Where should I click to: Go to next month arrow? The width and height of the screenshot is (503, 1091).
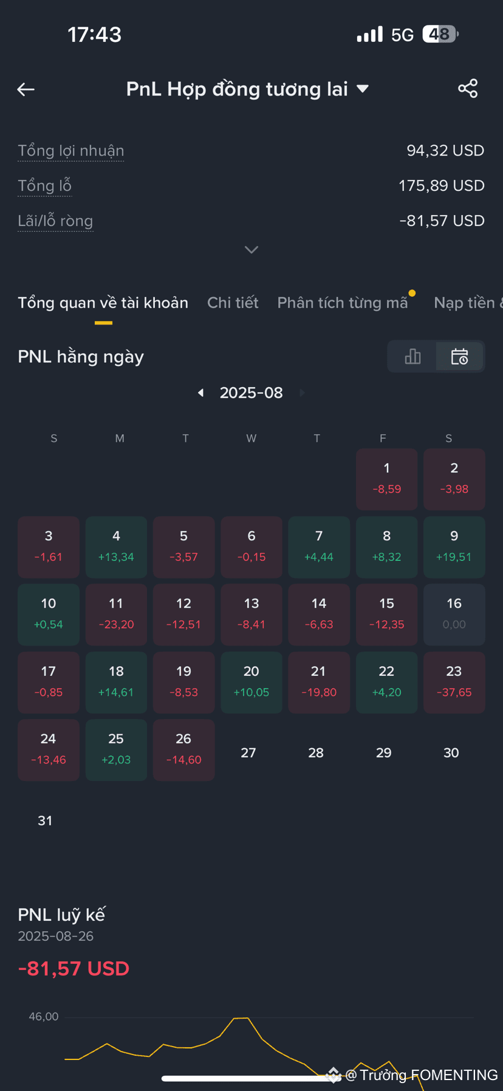tap(302, 393)
